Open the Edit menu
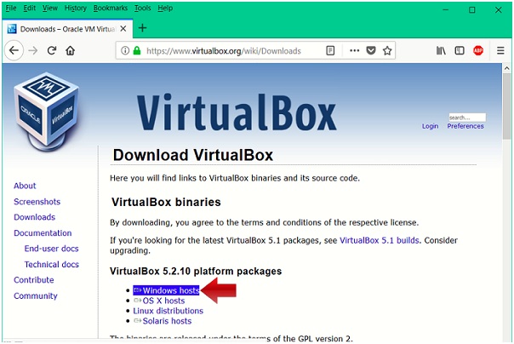514x344 pixels. [x=30, y=9]
